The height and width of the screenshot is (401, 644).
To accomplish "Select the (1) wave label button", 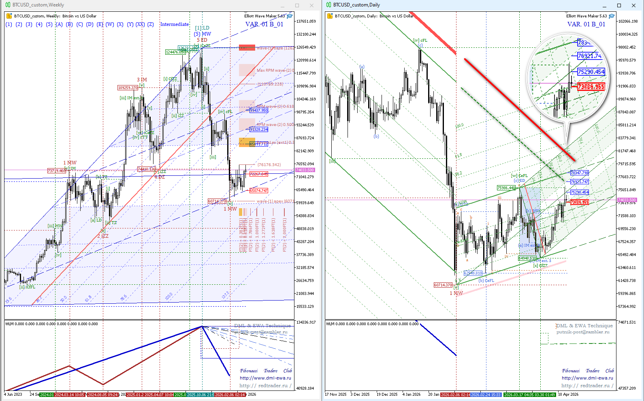I will (9, 24).
